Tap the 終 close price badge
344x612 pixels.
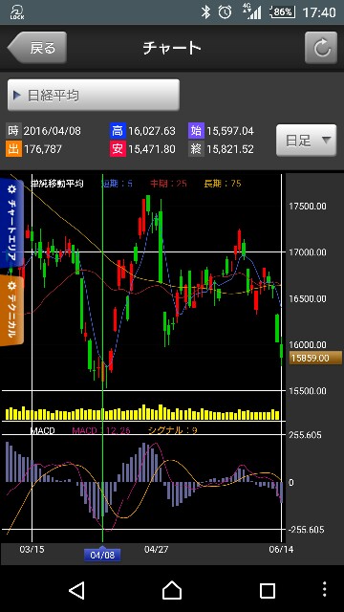tap(196, 149)
